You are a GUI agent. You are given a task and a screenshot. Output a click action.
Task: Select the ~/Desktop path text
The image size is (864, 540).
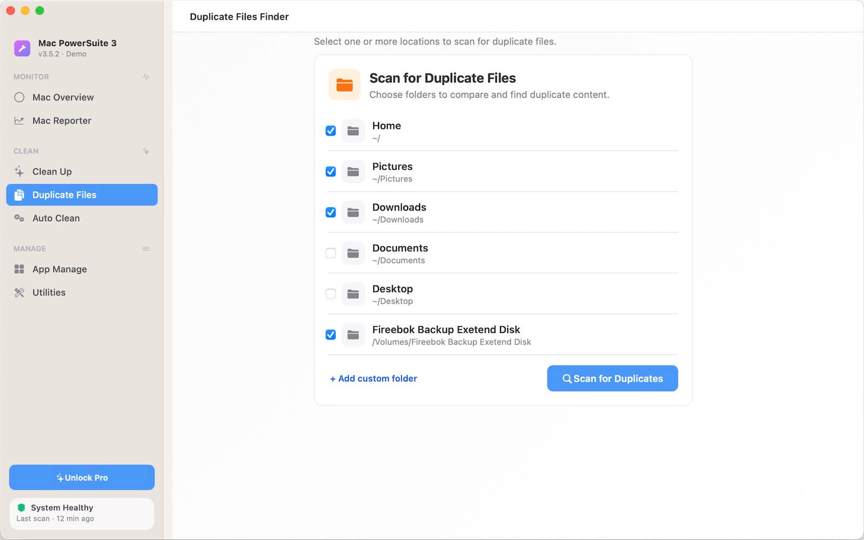pyautogui.click(x=393, y=301)
